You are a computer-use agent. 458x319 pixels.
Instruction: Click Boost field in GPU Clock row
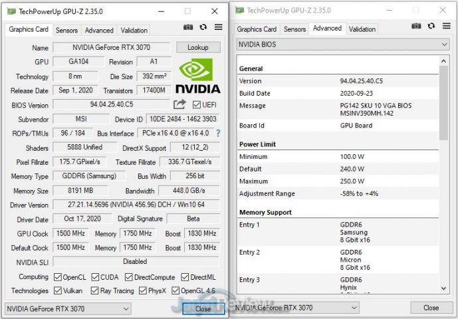pos(202,233)
